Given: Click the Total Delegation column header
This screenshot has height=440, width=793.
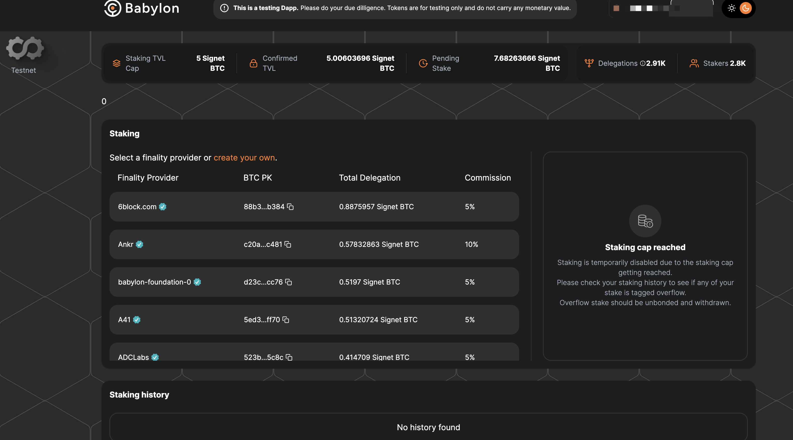Looking at the screenshot, I should (x=370, y=178).
